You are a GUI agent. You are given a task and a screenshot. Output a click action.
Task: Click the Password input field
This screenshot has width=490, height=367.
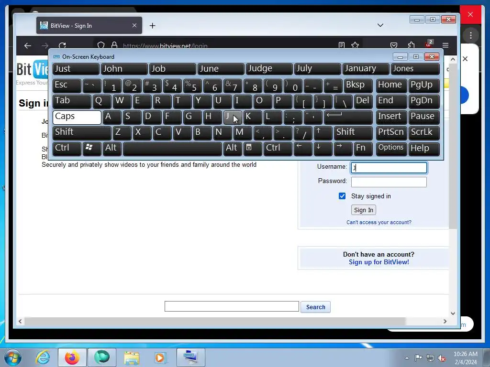[x=389, y=182]
